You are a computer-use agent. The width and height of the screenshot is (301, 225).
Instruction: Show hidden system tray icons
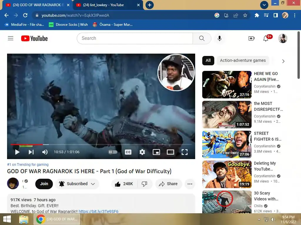pos(259,219)
